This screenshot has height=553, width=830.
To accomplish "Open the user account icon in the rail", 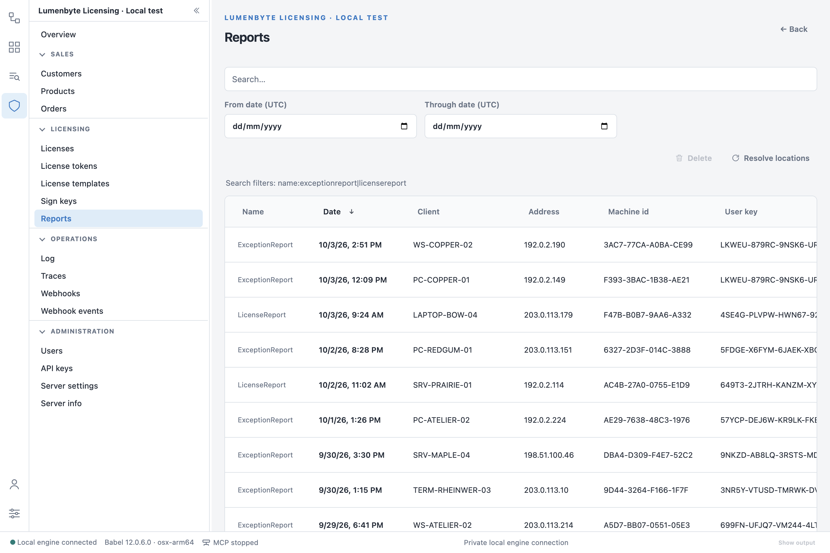I will [14, 484].
